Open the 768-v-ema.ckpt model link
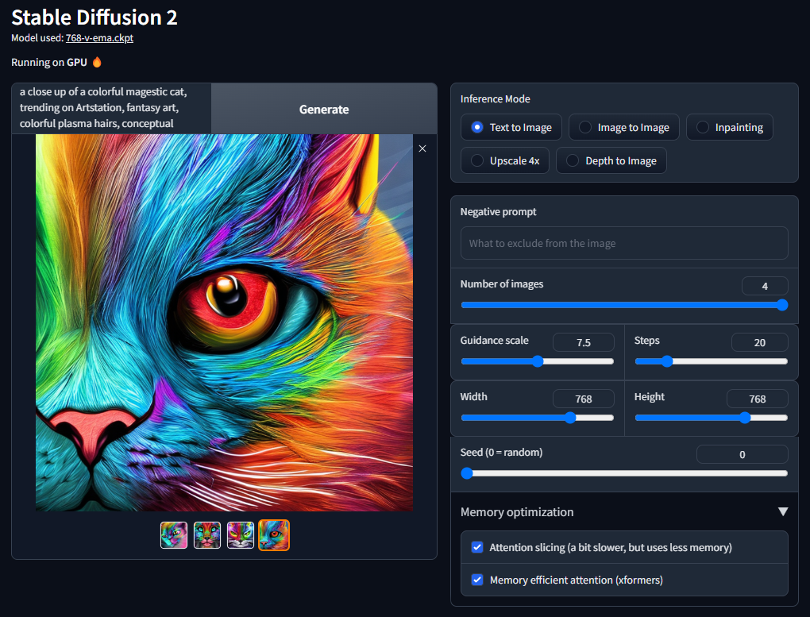 (94, 37)
